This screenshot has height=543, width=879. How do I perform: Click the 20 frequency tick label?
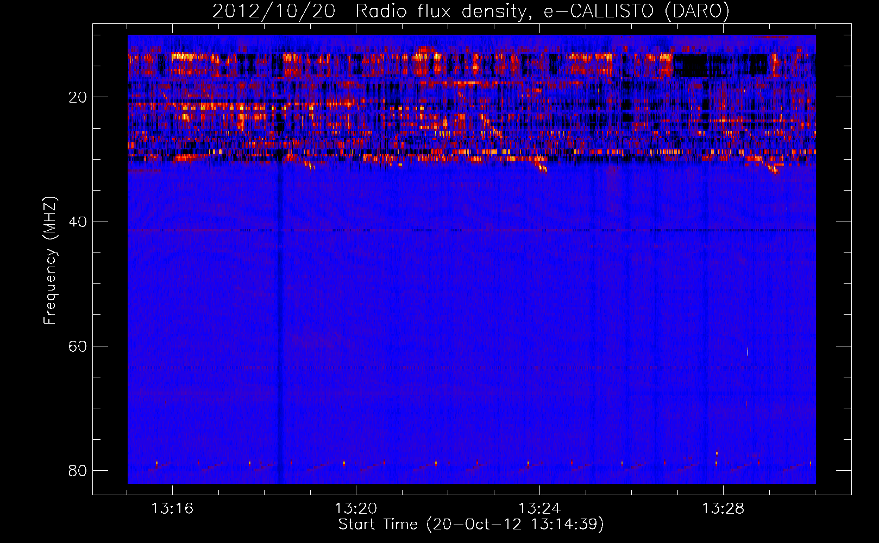click(x=78, y=97)
